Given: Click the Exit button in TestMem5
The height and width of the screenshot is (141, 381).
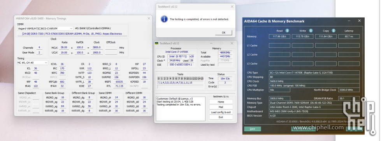Looking at the screenshot, I should coord(221,117).
